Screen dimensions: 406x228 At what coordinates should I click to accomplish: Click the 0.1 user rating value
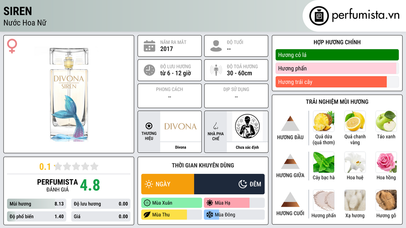[45, 167]
